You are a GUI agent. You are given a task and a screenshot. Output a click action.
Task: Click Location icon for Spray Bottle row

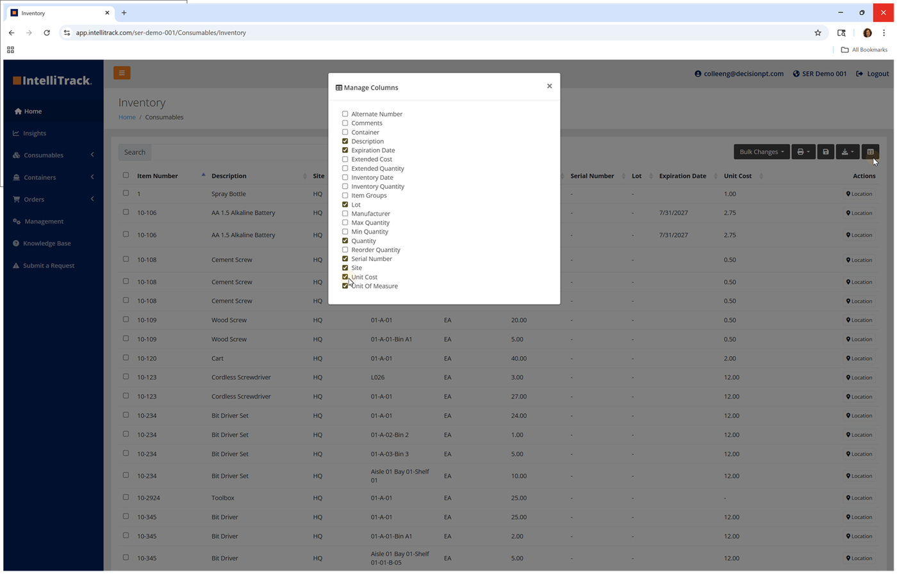click(859, 194)
